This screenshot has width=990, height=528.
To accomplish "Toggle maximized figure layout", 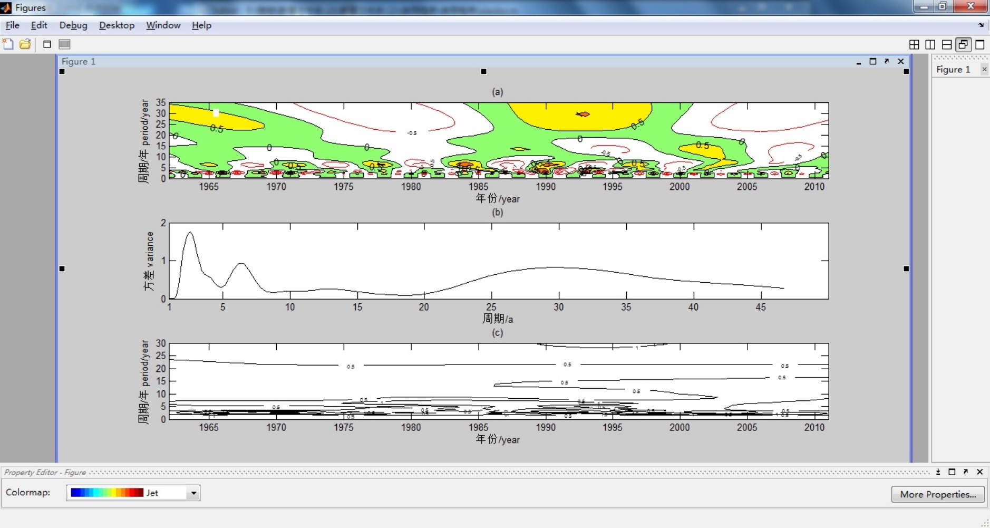I will (980, 45).
